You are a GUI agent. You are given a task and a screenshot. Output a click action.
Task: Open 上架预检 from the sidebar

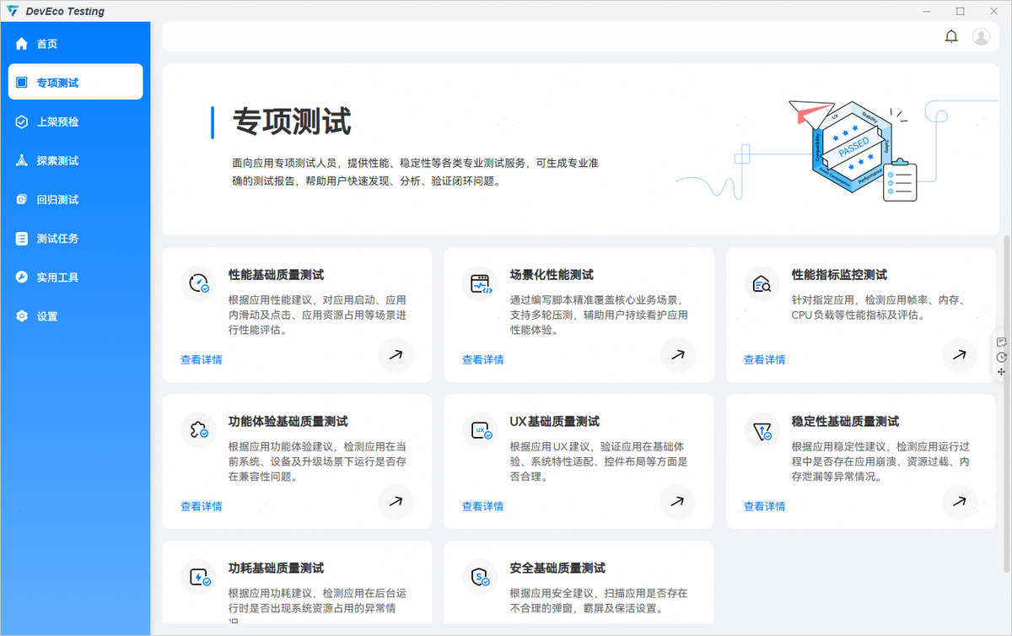click(x=57, y=121)
